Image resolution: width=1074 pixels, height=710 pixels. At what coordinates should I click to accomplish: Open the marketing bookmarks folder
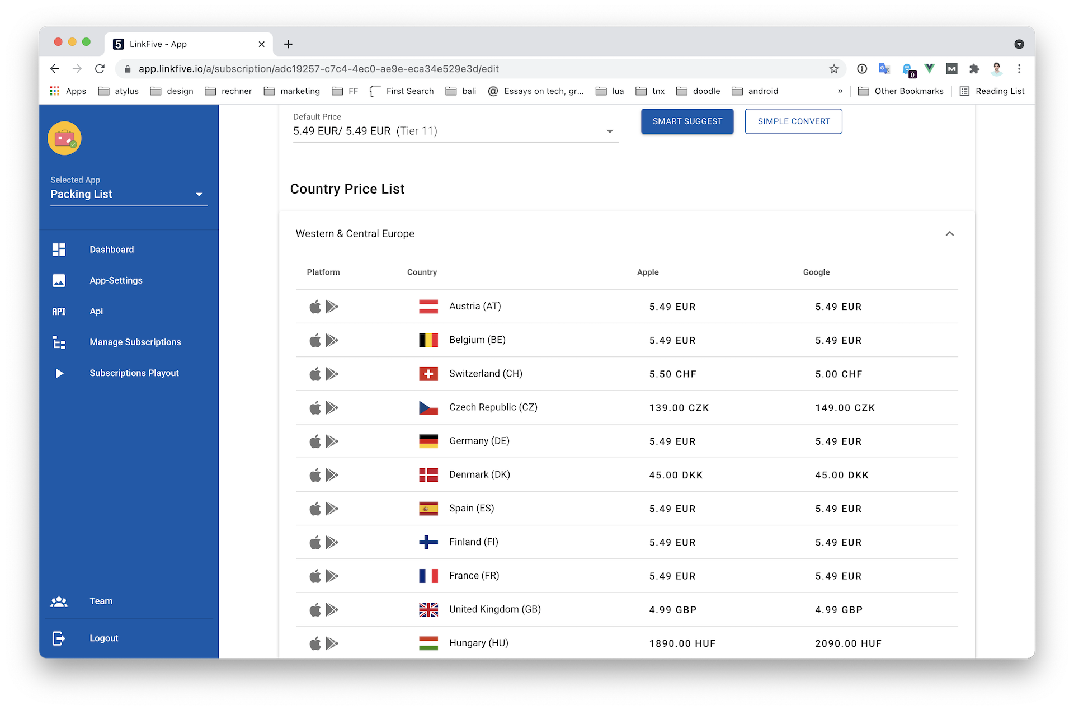(292, 91)
